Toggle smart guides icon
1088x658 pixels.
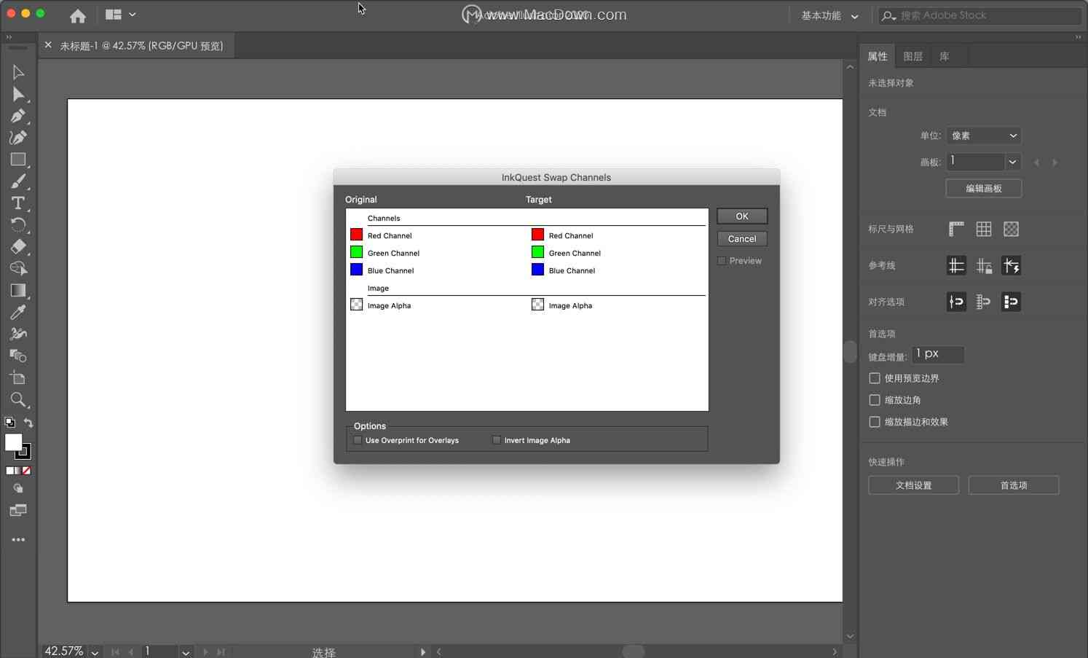pyautogui.click(x=1011, y=265)
